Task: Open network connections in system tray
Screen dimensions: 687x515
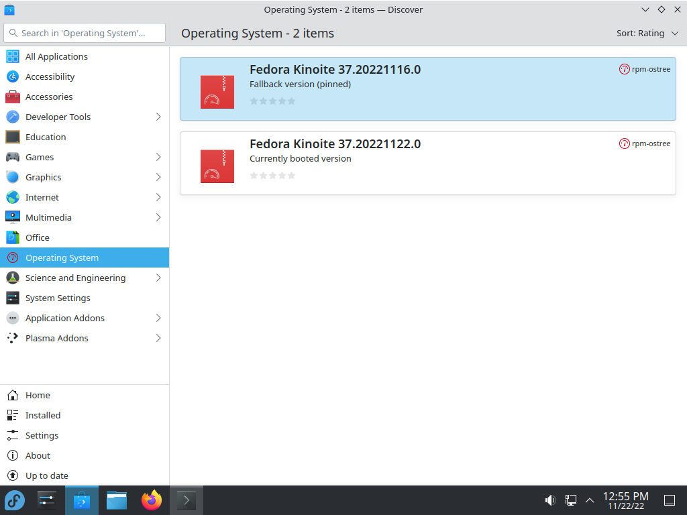Action: (x=570, y=500)
